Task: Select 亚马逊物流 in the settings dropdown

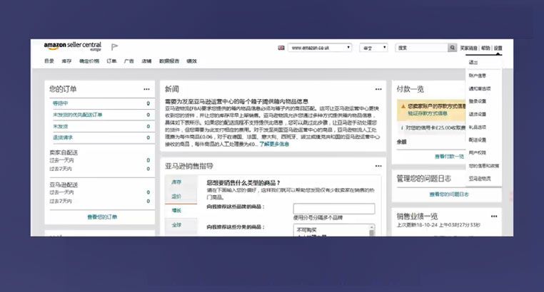Action: [480, 179]
